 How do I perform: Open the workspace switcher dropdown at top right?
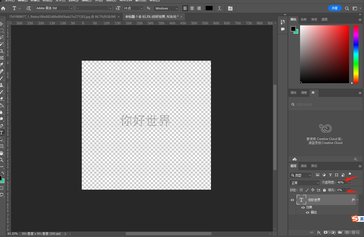[357, 8]
